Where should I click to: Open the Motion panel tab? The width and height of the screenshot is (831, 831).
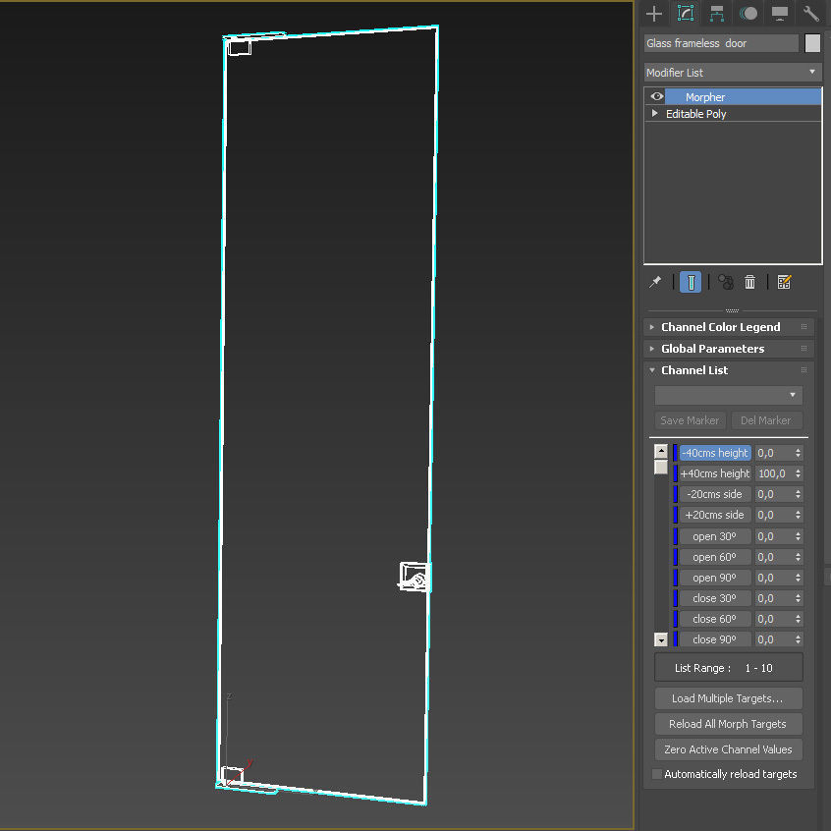tap(748, 13)
